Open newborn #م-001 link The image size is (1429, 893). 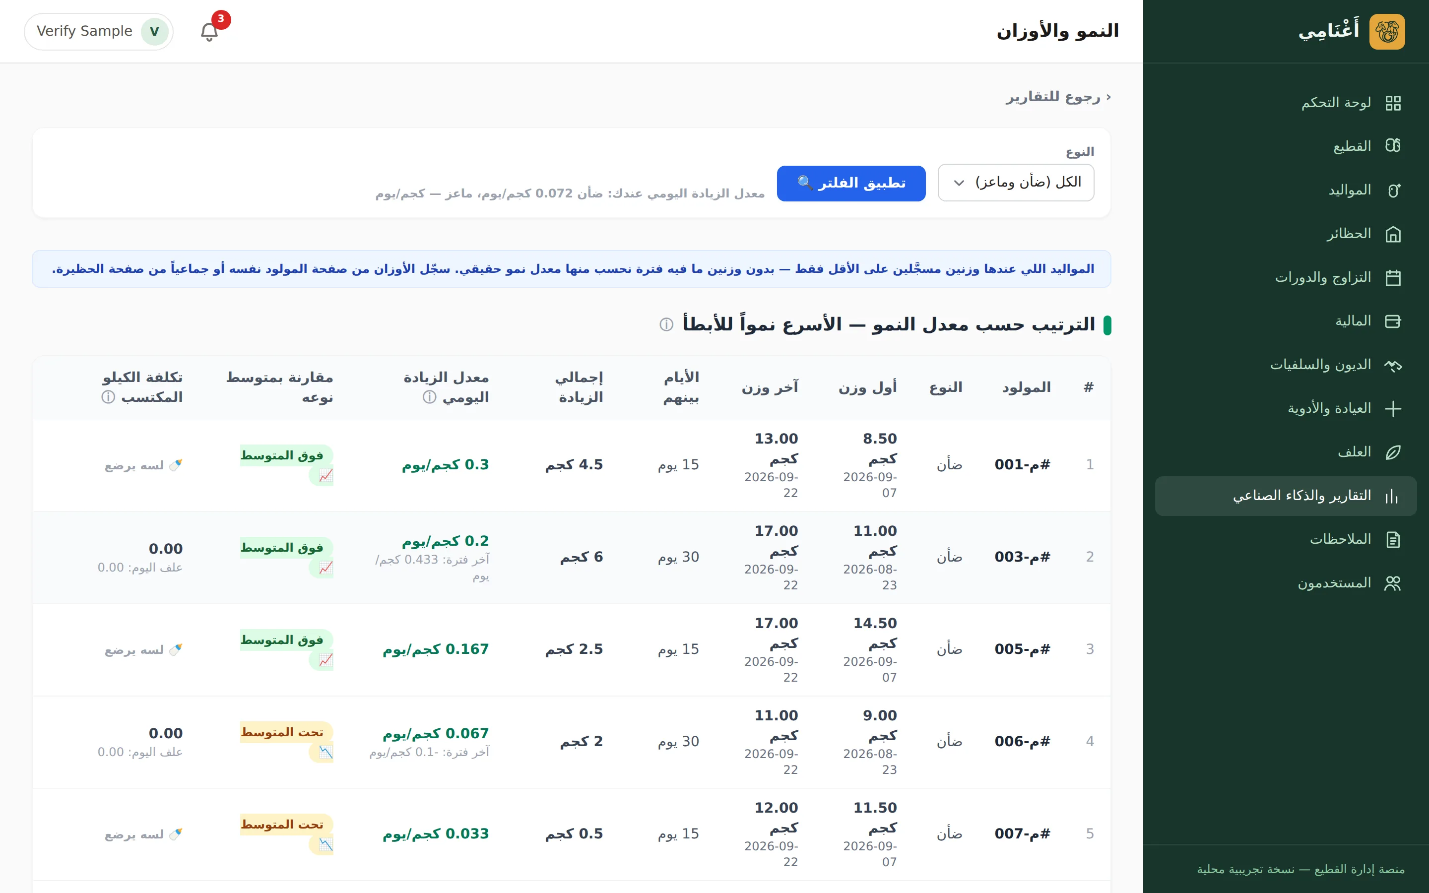click(x=1022, y=465)
